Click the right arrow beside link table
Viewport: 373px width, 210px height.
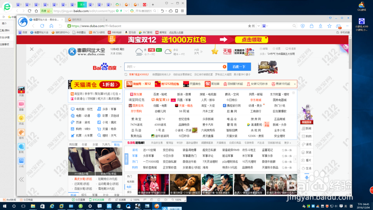point(295,159)
